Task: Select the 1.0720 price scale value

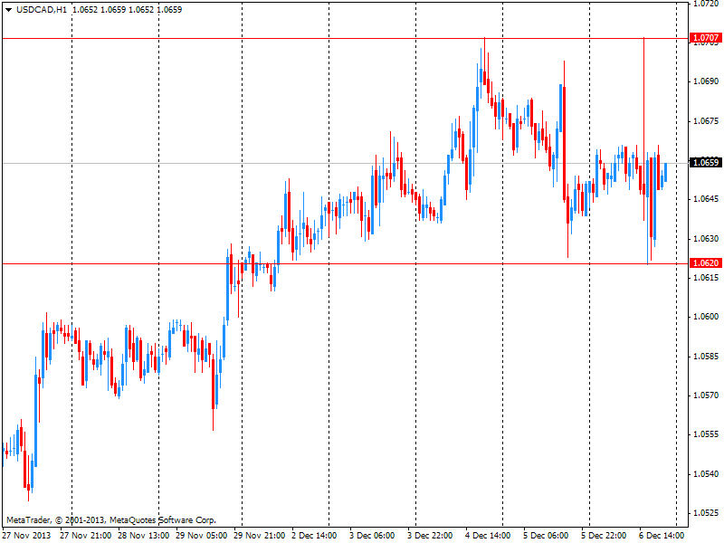Action: click(x=706, y=4)
